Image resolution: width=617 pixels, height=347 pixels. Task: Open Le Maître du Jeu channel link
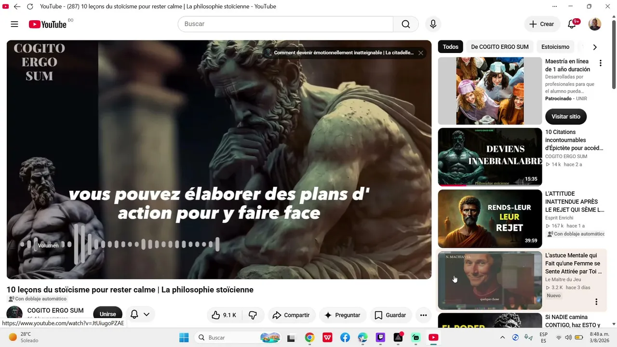point(563,280)
